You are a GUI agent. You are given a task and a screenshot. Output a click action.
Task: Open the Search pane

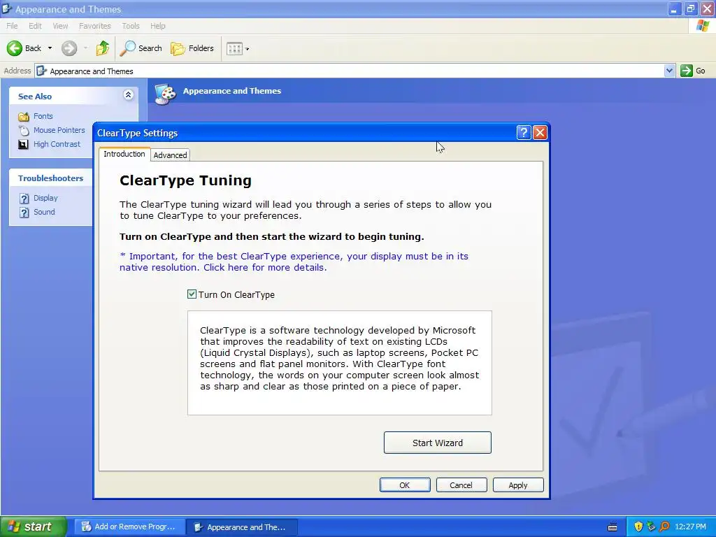pos(141,48)
